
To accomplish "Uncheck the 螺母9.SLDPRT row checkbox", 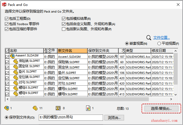I will pos(7,94).
